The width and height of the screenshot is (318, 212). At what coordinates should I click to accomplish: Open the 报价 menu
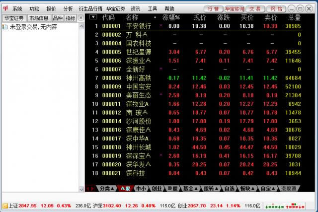click(x=51, y=9)
